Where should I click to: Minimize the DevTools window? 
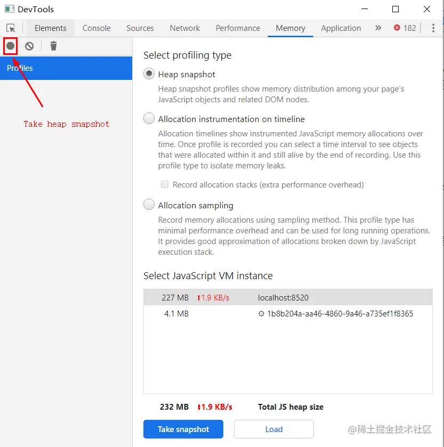pyautogui.click(x=365, y=9)
